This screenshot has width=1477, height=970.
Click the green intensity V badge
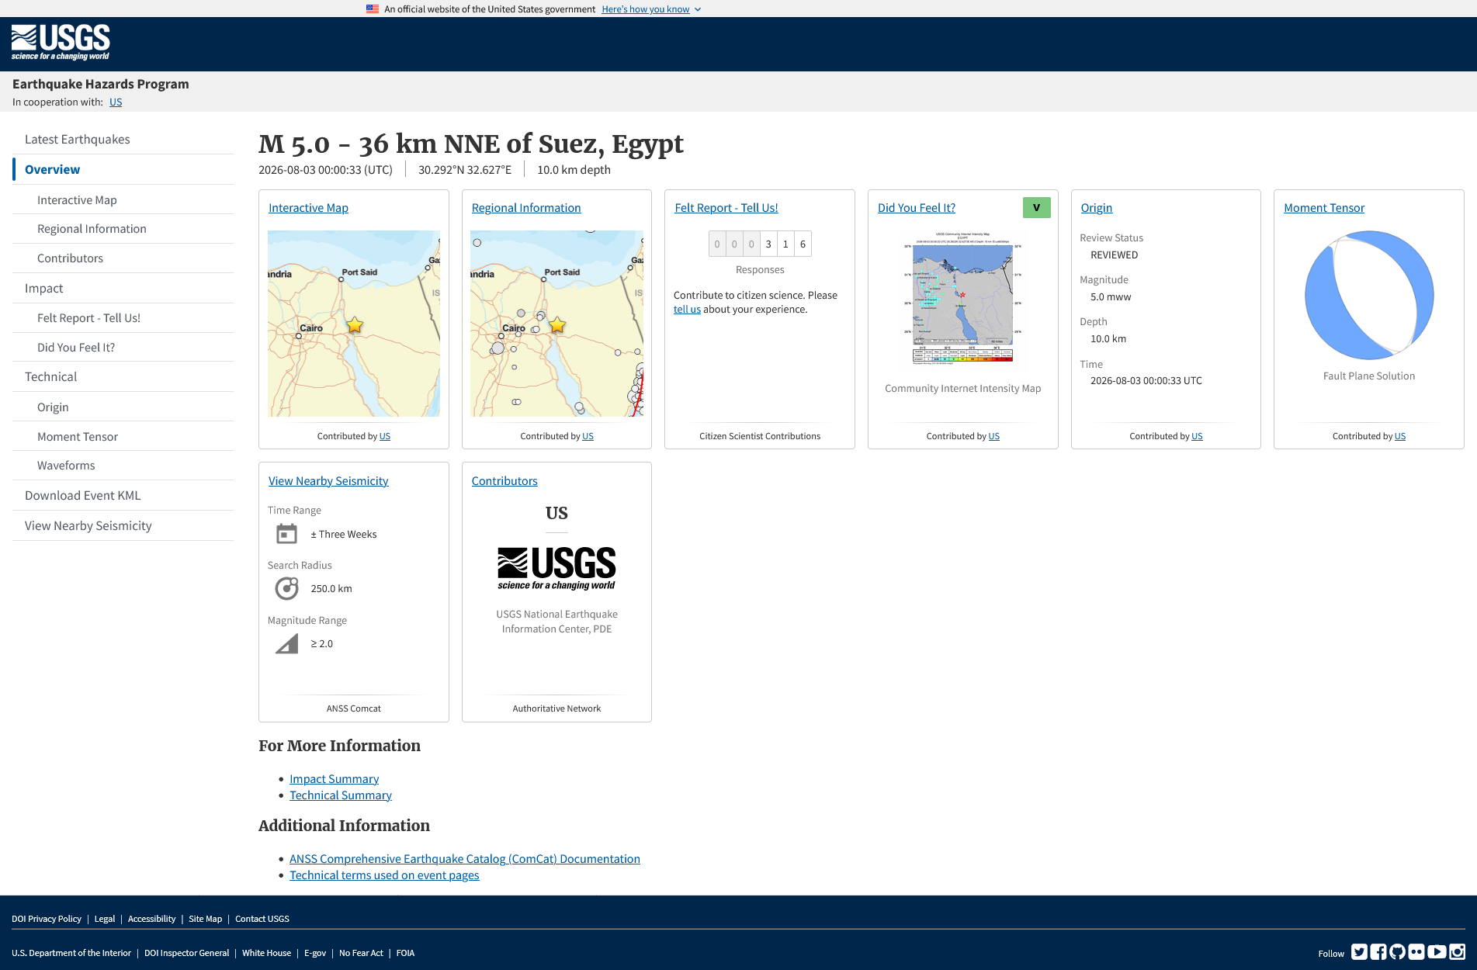1036,208
